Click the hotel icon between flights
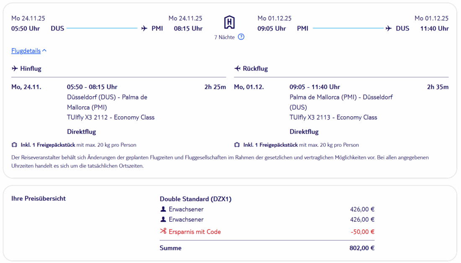Viewport: 461px width, 263px height. pos(229,22)
